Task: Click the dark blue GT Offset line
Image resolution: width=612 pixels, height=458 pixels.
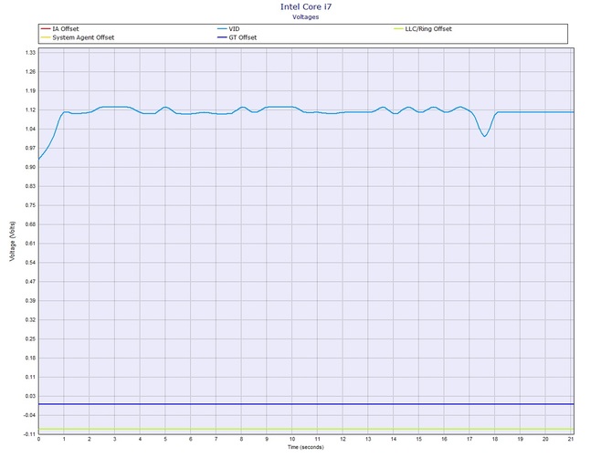Action: [306, 404]
